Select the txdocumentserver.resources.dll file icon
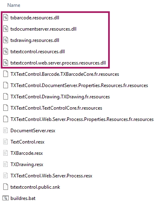156x204 pixels. tap(6, 29)
